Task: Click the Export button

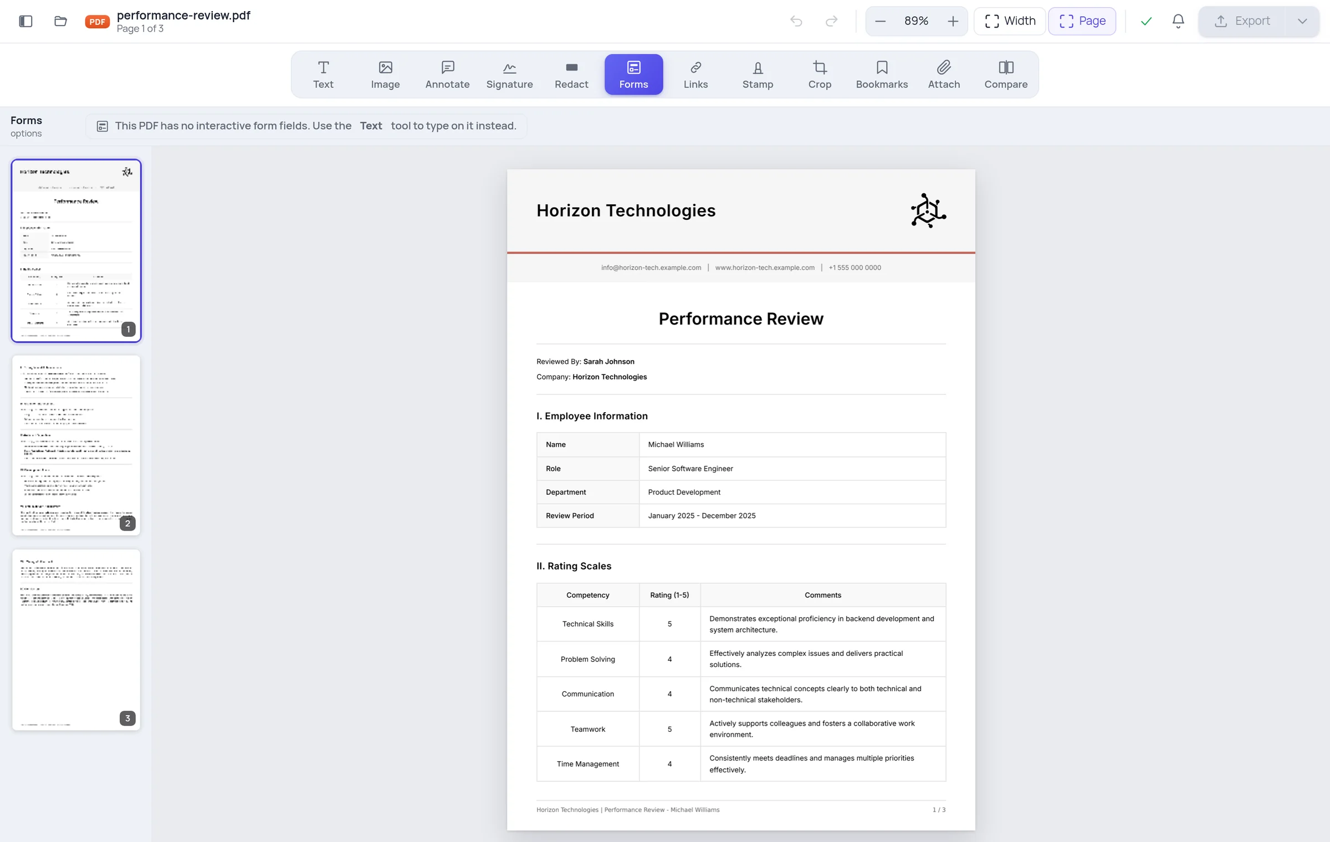Action: click(x=1242, y=21)
